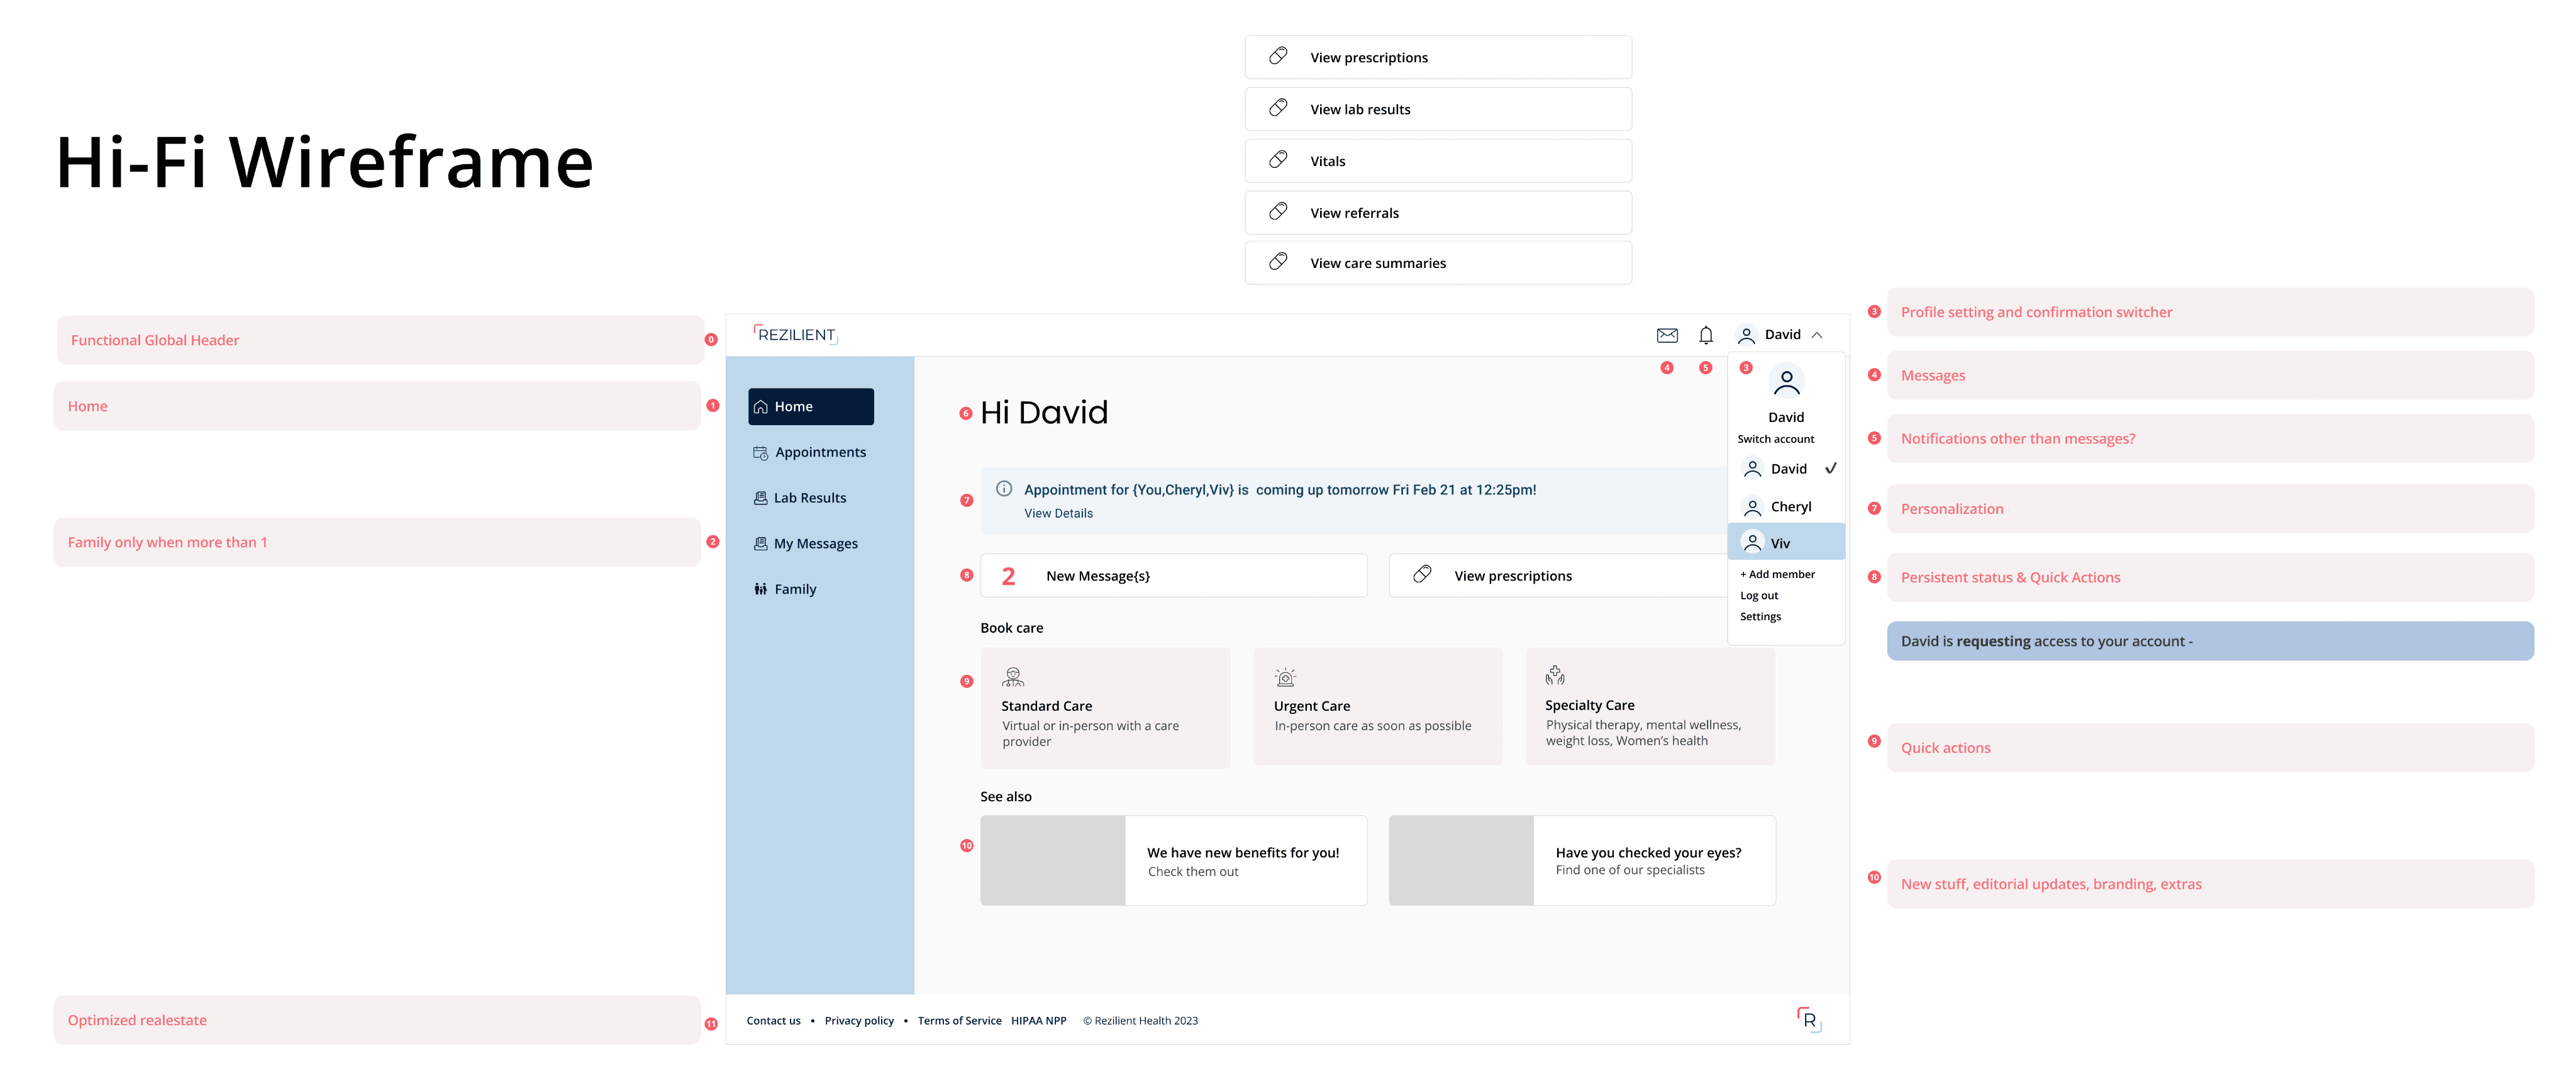This screenshot has height=1078, width=2576.
Task: Click the New Message(s) card
Action: pos(1173,576)
